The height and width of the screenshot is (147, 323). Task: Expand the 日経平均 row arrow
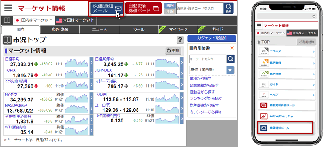tap(91, 62)
